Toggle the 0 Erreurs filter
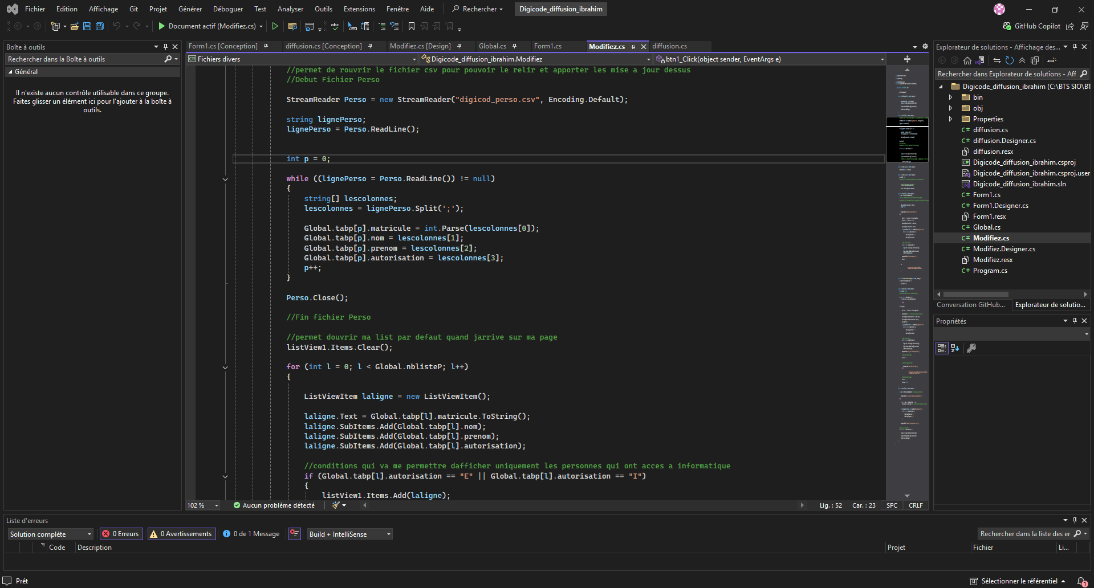The width and height of the screenshot is (1094, 588). tap(121, 534)
